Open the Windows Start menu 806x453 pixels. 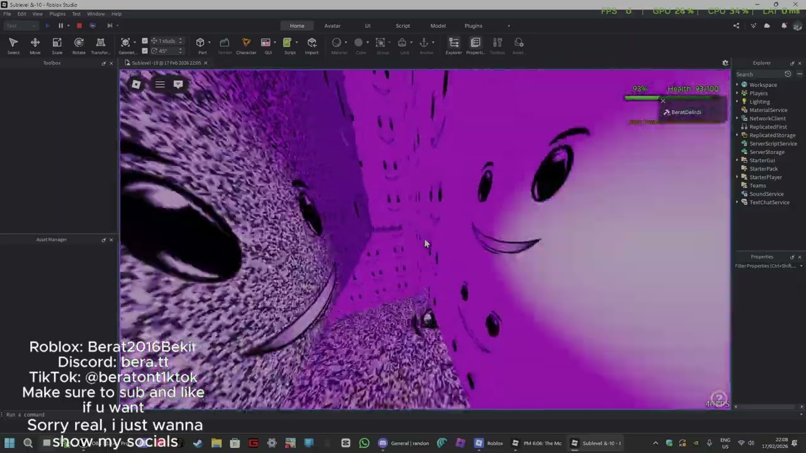[9, 443]
